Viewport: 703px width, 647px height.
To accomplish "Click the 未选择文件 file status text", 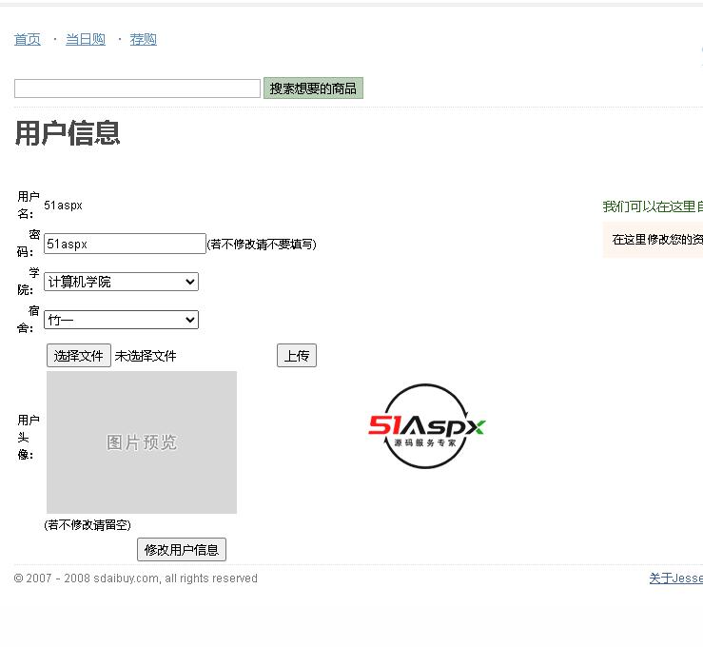I will pyautogui.click(x=146, y=356).
